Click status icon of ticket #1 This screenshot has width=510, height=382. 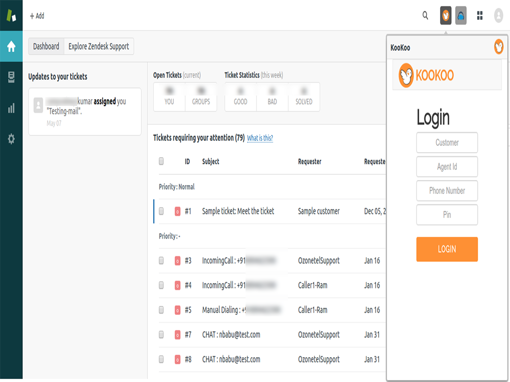click(x=177, y=211)
